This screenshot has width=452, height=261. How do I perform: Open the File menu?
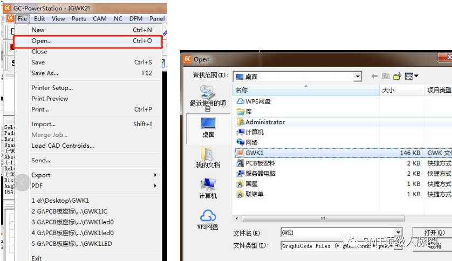22,19
